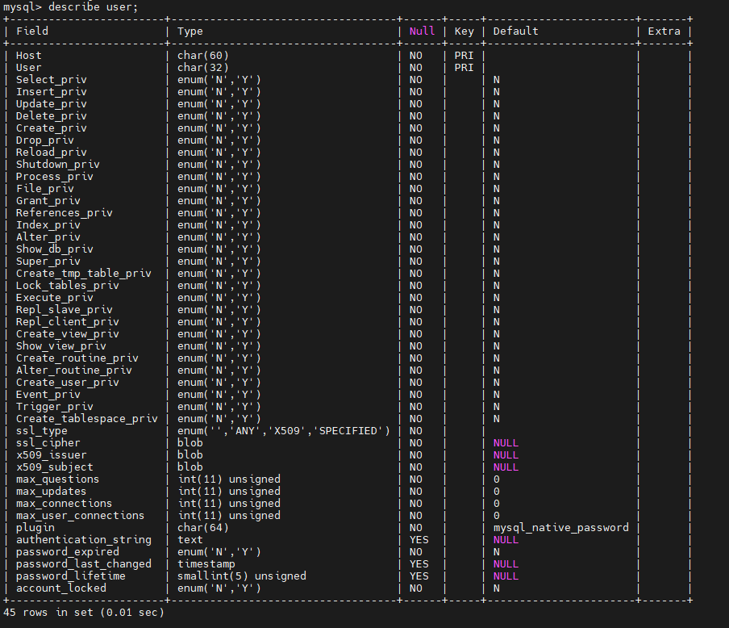Click the 'char(32)' type value
This screenshot has width=729, height=628.
(x=202, y=68)
